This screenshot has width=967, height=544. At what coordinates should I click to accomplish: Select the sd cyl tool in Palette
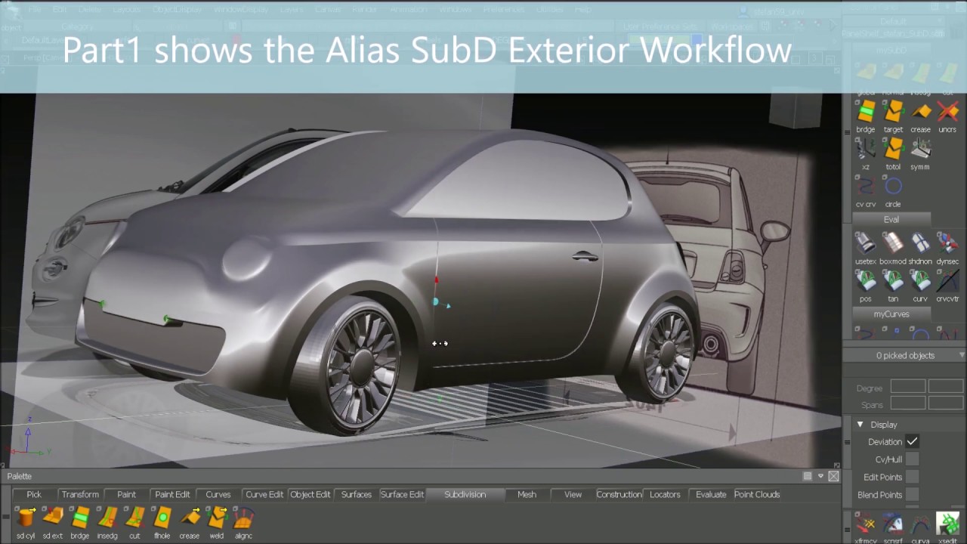pyautogui.click(x=26, y=518)
